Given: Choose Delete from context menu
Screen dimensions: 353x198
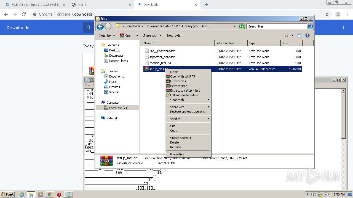Looking at the screenshot, I should (188, 142).
